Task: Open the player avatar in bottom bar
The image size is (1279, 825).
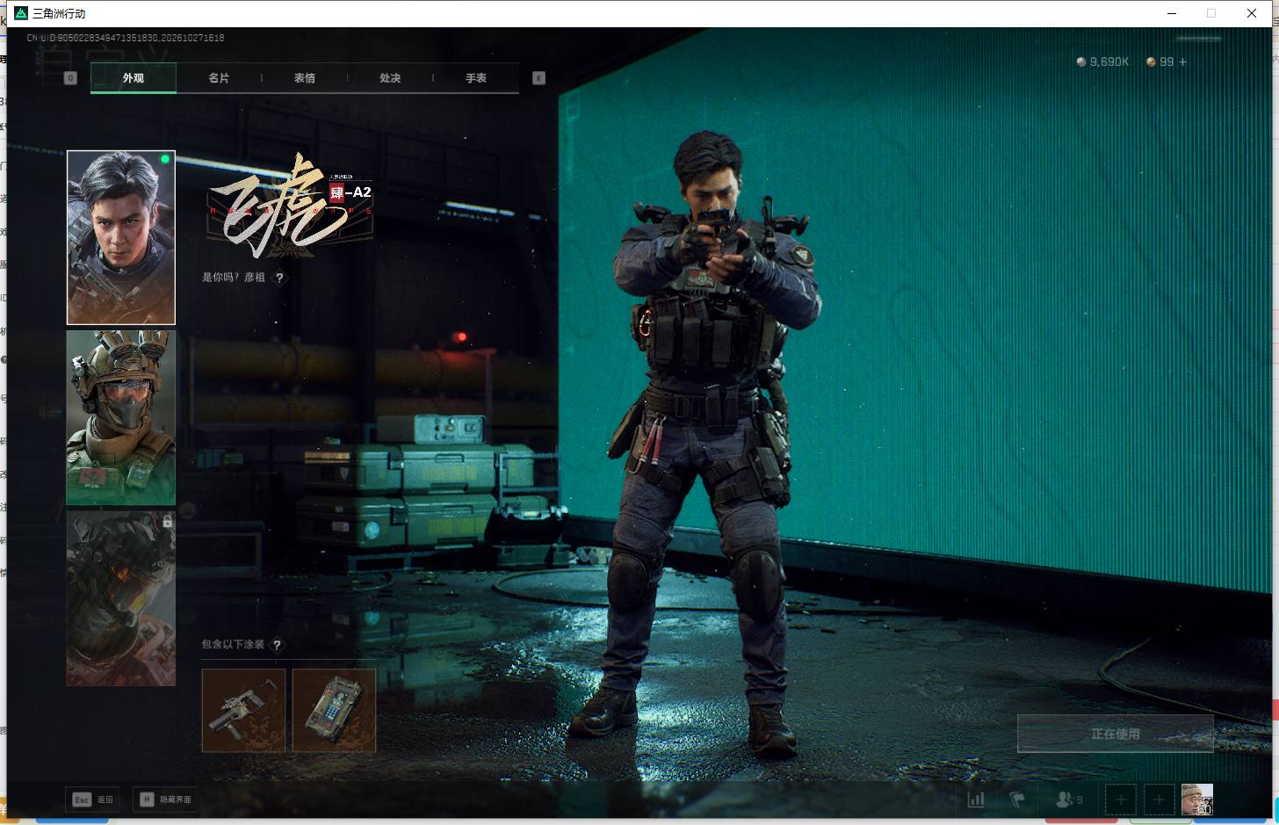Action: [1197, 800]
